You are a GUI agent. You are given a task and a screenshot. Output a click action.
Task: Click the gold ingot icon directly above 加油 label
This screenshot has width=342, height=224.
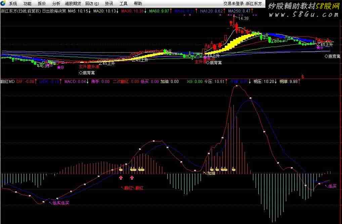212,169
